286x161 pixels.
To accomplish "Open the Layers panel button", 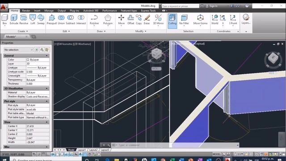I will pyautogui.click(x=246, y=19).
